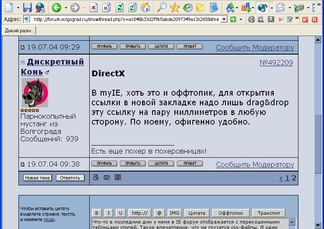
Task: Open Favorites with the star icon
Action: point(174,7)
